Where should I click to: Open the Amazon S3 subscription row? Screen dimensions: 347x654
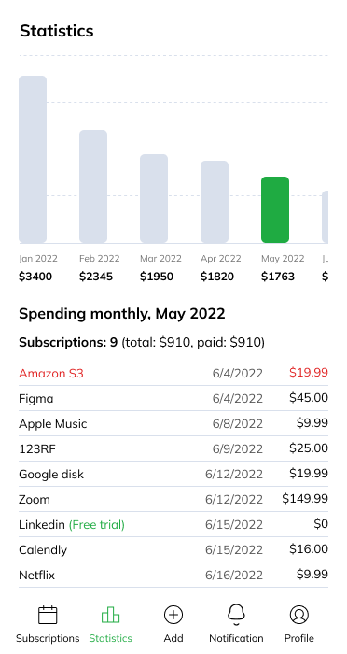[x=173, y=373]
